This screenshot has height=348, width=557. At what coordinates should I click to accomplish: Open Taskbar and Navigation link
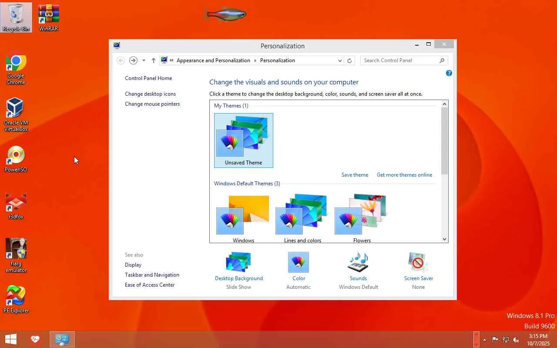[x=152, y=275]
